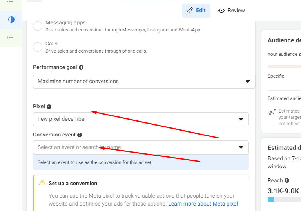This screenshot has width=301, height=211.
Task: Click the Conversion event info icon
Action: click(80, 135)
